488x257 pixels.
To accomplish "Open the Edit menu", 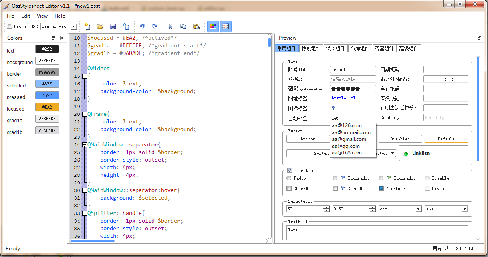I will tap(26, 16).
